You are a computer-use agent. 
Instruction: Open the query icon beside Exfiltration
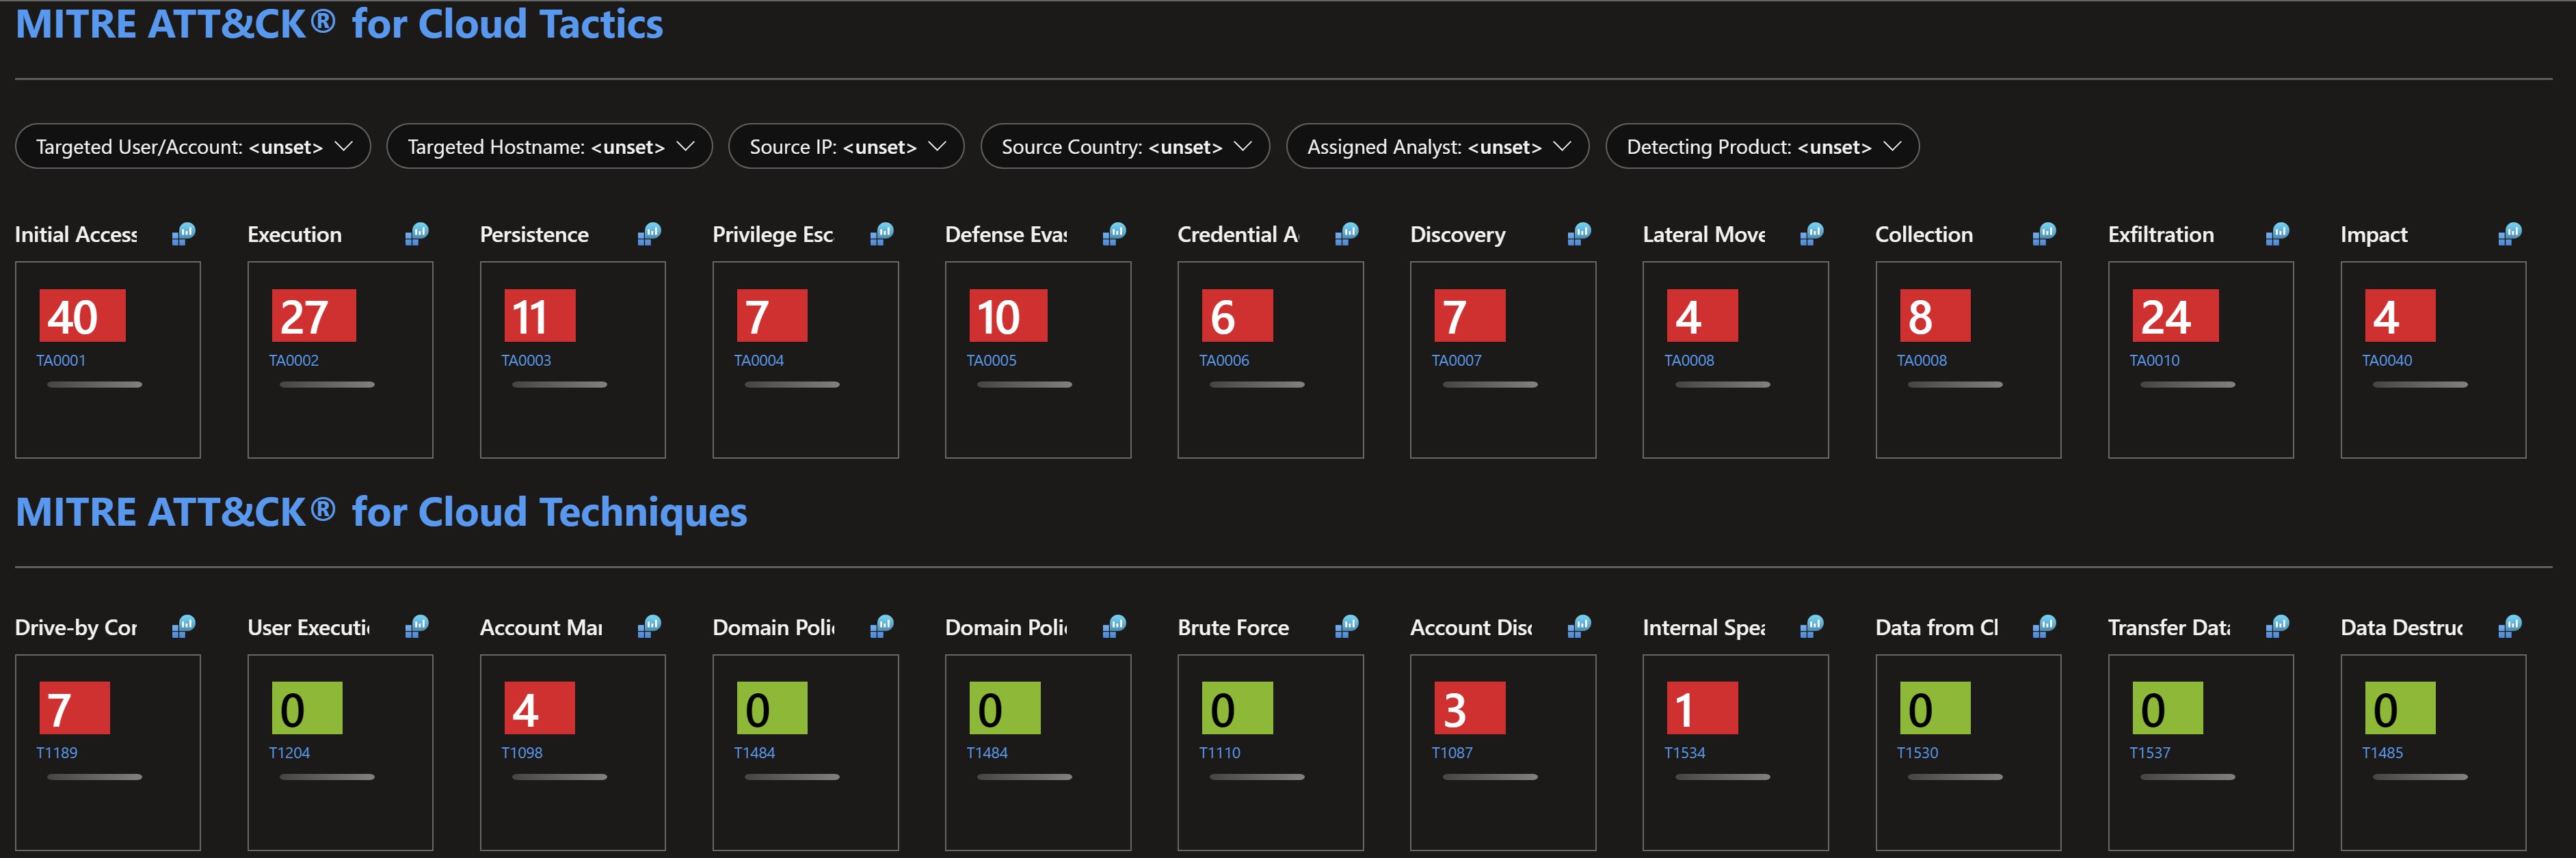(2278, 234)
